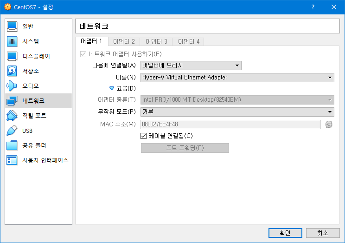Open the 직렬 포트 connector icon
The image size is (345, 243).
coord(12,116)
